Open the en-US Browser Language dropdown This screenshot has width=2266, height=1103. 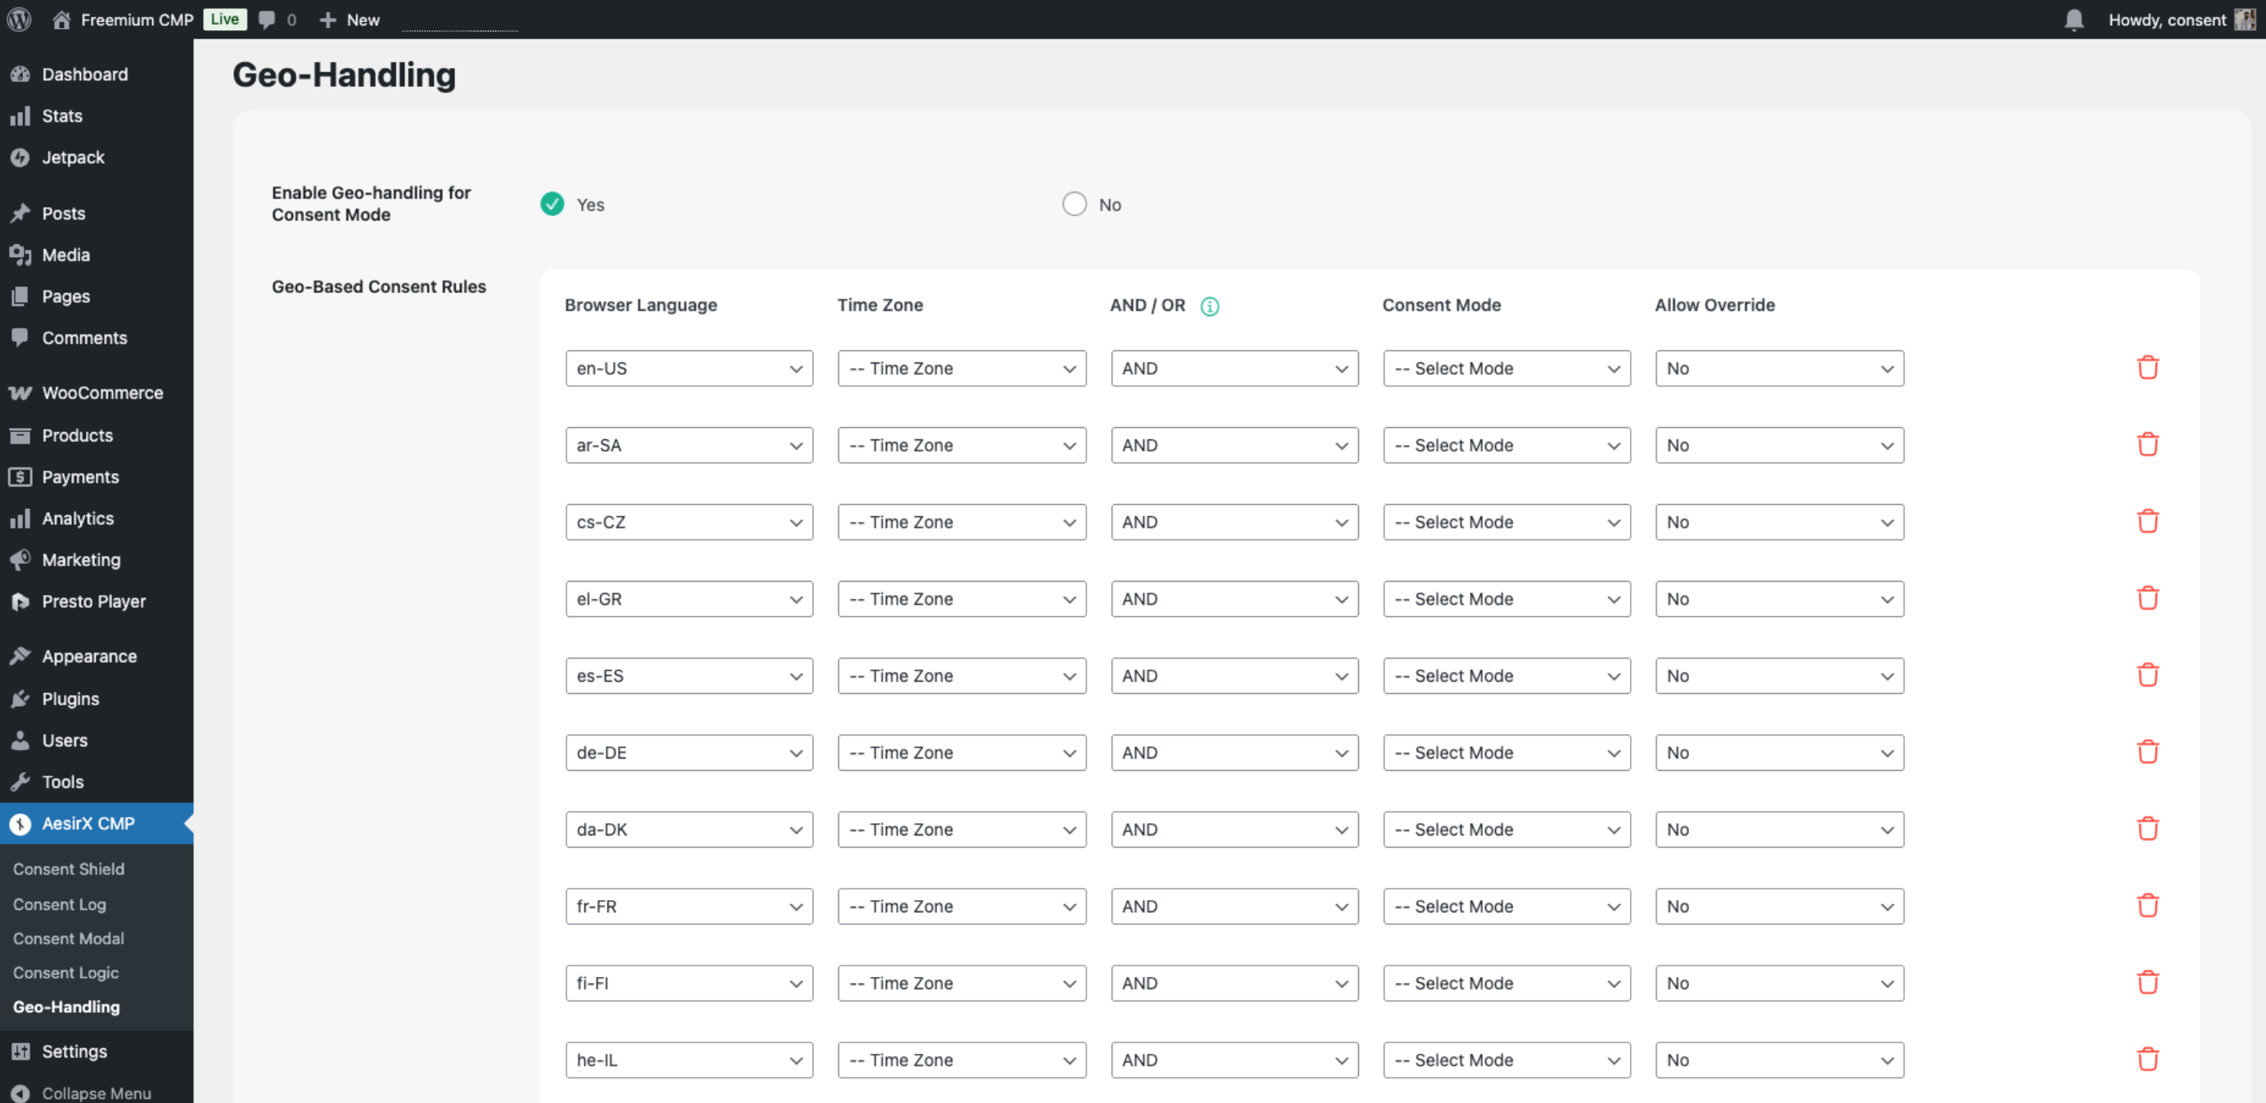tap(688, 367)
